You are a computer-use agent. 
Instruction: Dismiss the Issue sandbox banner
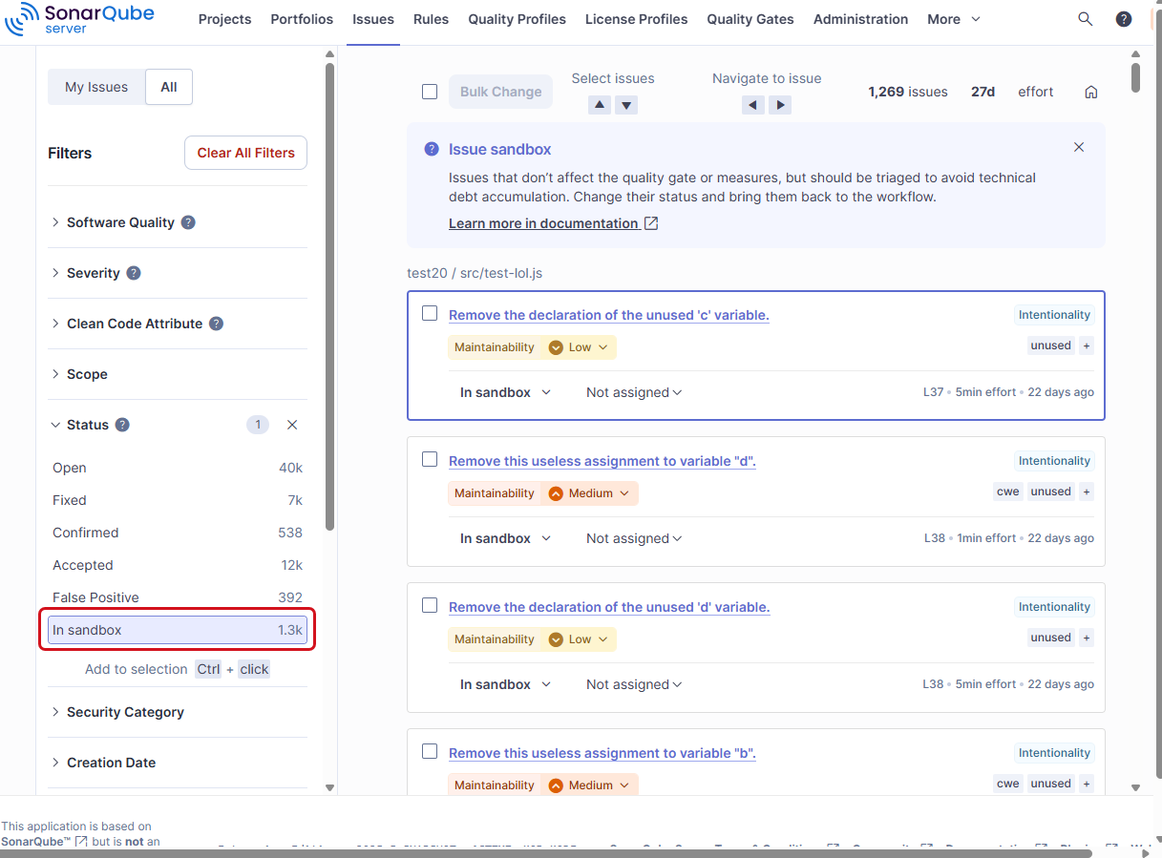click(x=1078, y=147)
